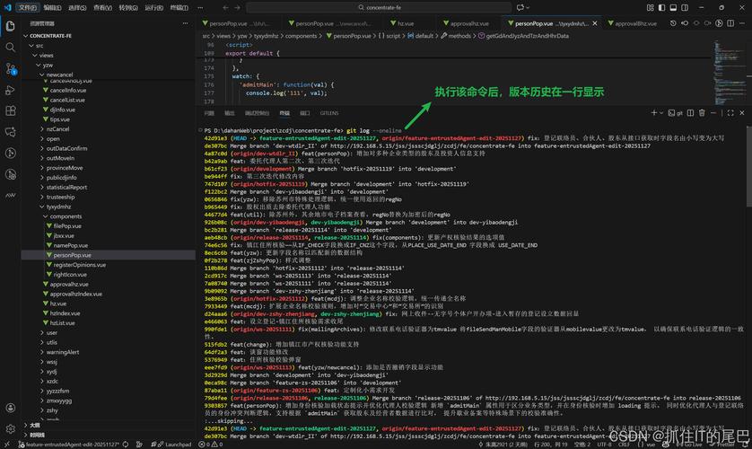Click the run/debug play icon in editor toolbar
752x449 pixels.
(x=719, y=23)
